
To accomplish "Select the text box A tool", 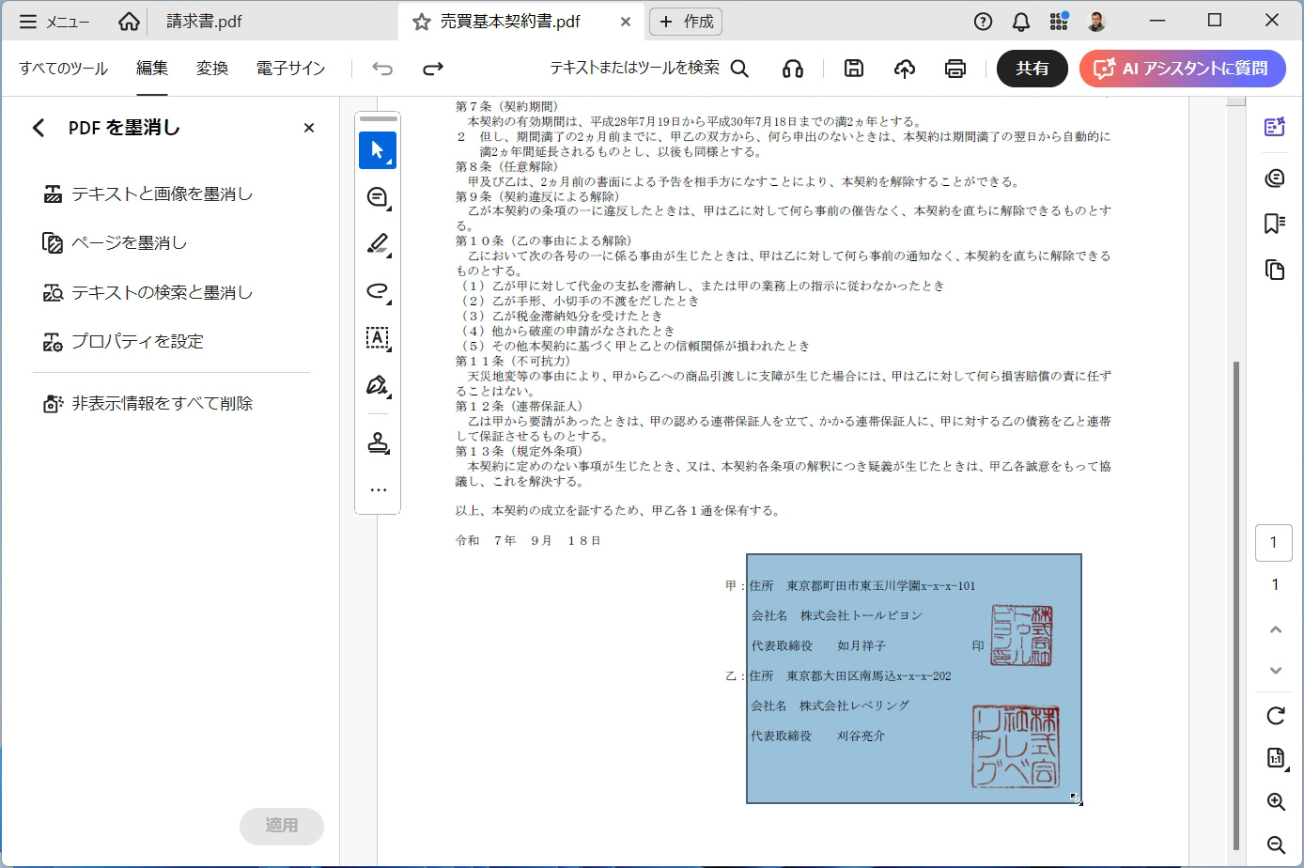I will 378,338.
